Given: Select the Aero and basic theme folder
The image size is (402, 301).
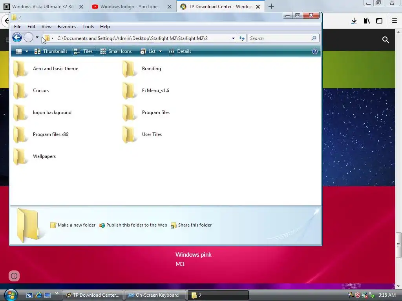Looking at the screenshot, I should click(46, 69).
